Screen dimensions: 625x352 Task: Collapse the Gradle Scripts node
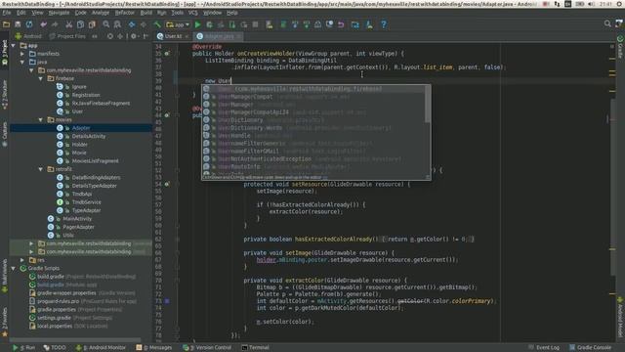(14, 268)
